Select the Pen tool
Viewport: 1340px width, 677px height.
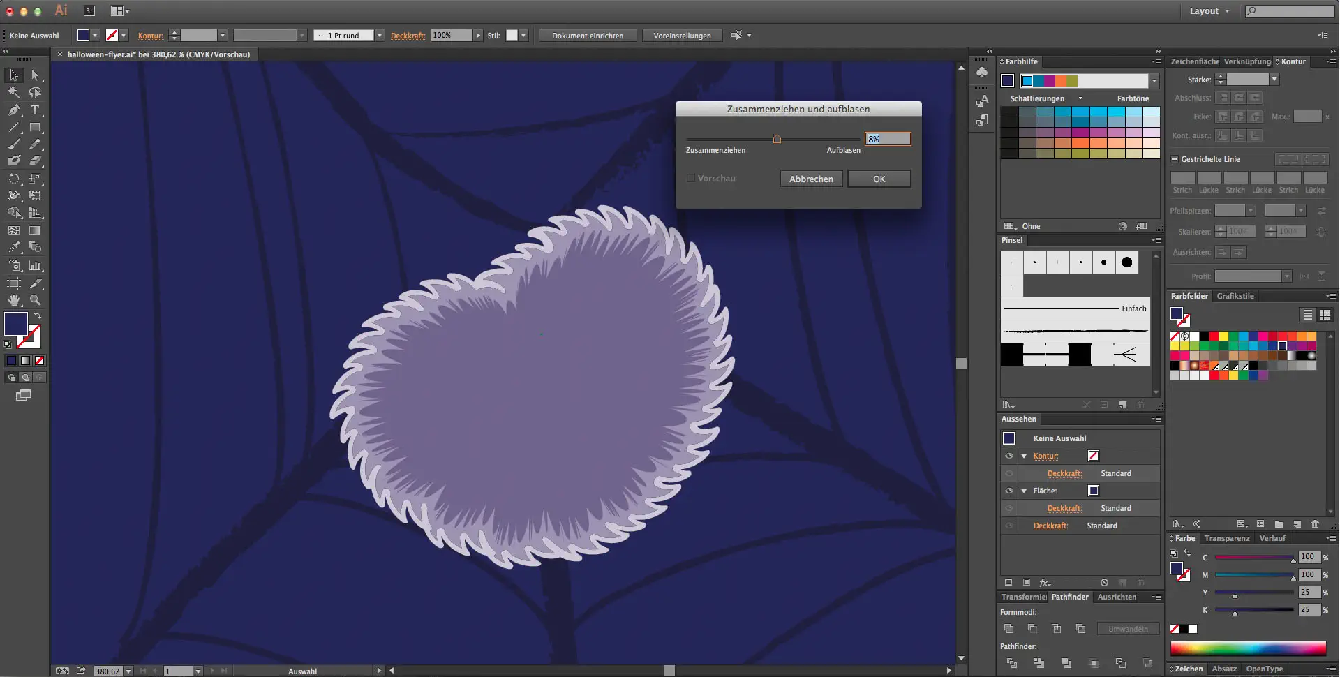[x=14, y=110]
